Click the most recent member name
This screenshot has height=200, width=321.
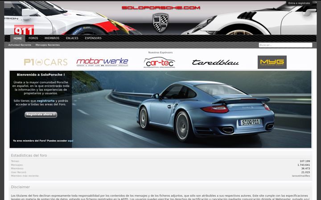coord(301,176)
